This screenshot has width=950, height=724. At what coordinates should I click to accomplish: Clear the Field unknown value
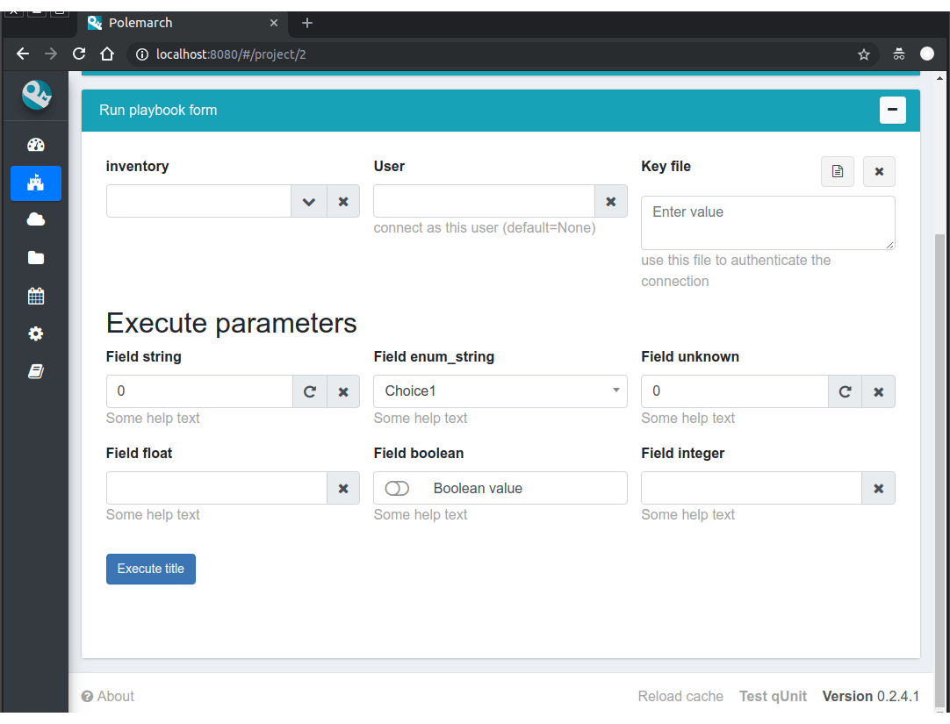[879, 391]
